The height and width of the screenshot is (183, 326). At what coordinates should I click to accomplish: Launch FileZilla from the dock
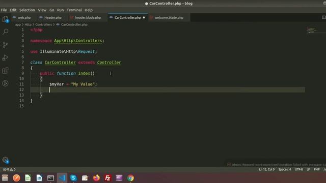(107, 178)
